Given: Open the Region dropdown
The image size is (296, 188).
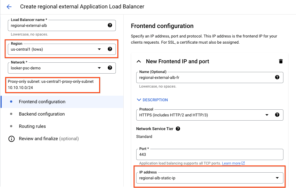Looking at the screenshot, I should click(x=99, y=49).
